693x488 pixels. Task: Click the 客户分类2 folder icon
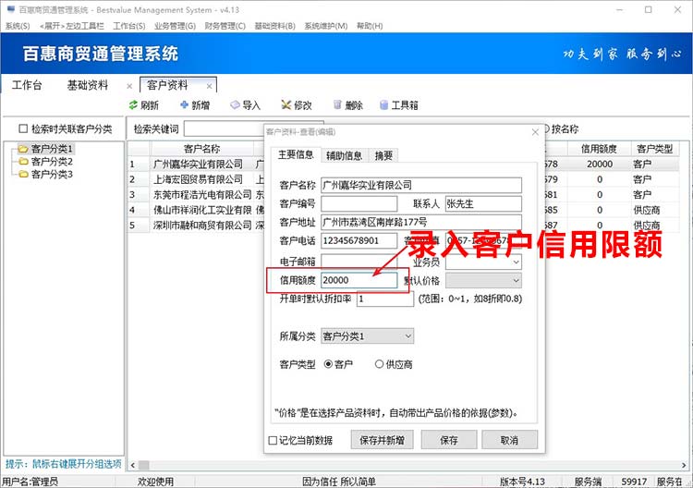[x=23, y=162]
